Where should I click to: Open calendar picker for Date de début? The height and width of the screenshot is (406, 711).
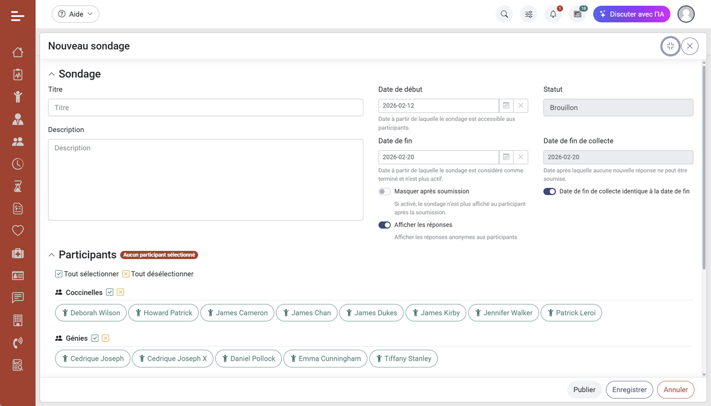pyautogui.click(x=506, y=106)
